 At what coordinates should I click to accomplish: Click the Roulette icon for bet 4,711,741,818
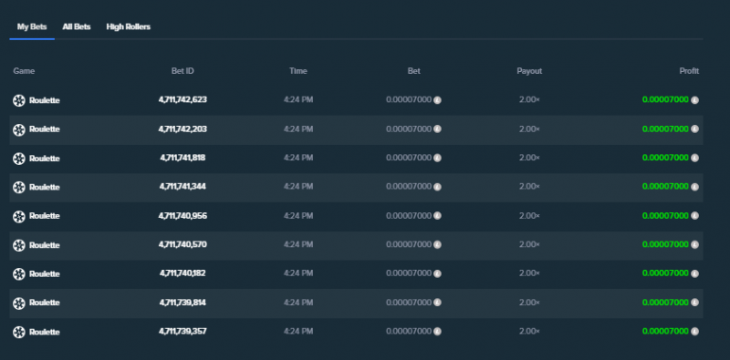[19, 159]
